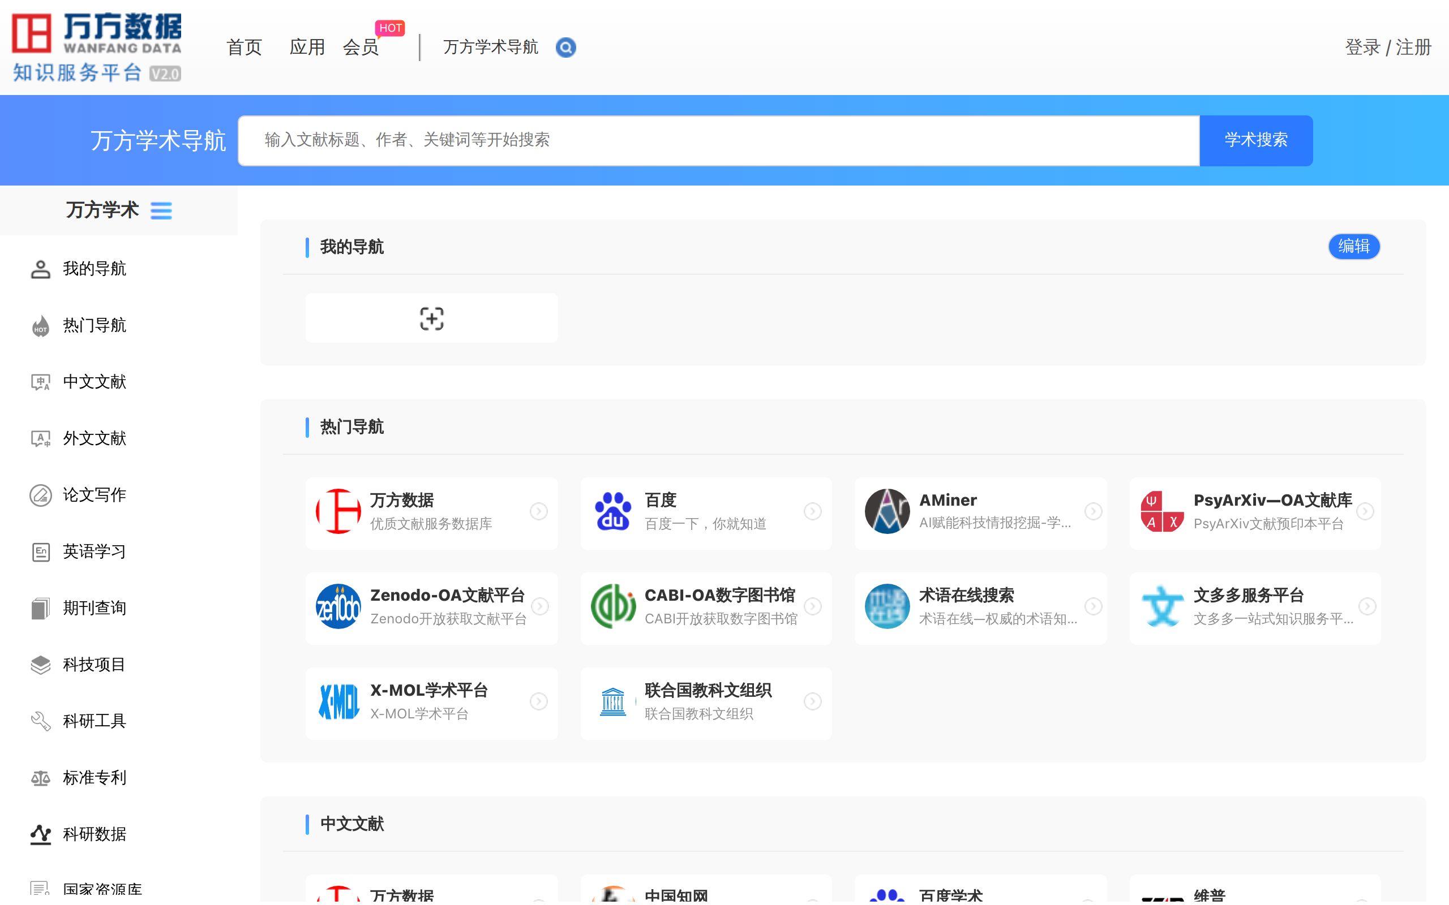Open the AMiner logo icon
Screen dimensions: 1449x905
887,511
